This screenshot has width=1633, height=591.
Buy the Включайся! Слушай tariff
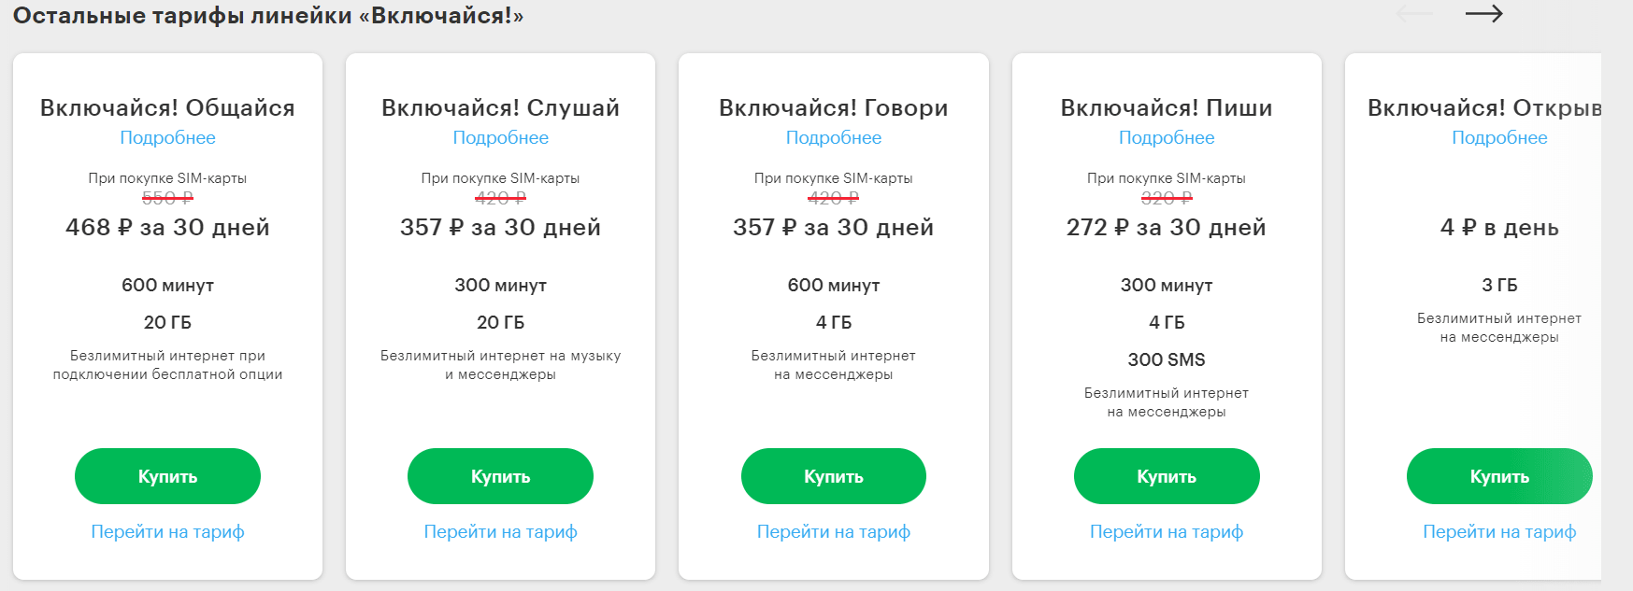500,476
